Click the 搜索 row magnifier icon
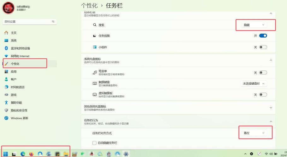 [x=95, y=25]
